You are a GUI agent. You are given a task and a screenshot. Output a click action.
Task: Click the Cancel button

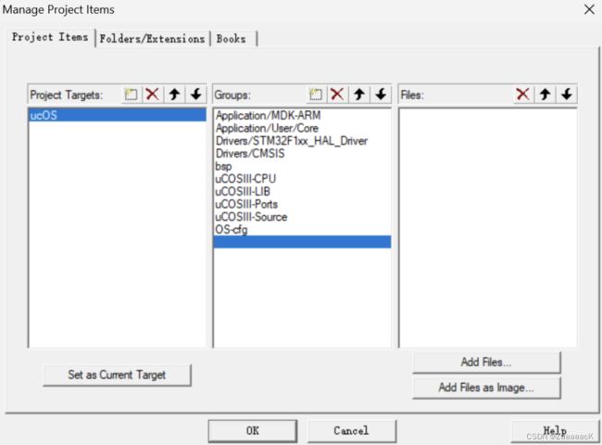(351, 431)
